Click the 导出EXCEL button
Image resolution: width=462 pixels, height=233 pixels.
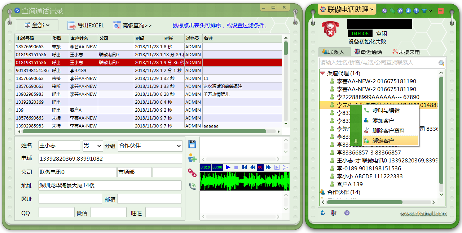pos(86,25)
